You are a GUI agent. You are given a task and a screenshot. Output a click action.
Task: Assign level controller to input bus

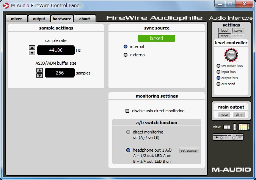[218, 72]
